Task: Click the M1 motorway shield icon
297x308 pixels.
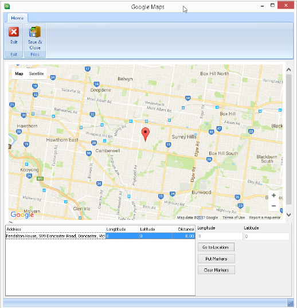Action: tap(40, 178)
